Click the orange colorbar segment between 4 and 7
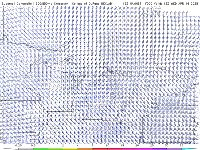Screen dimensions: 200x150 pos(85,149)
